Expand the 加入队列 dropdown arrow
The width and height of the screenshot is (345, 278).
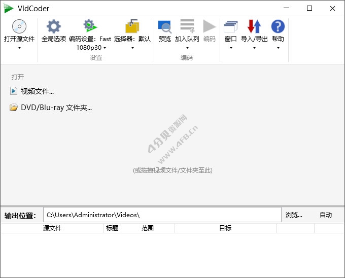pos(187,48)
